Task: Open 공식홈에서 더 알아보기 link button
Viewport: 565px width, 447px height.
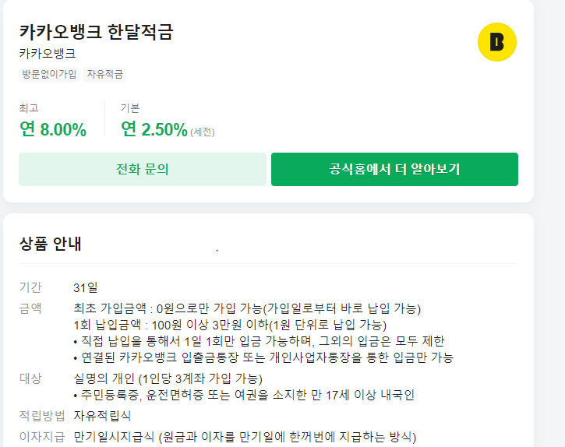Action: 394,169
